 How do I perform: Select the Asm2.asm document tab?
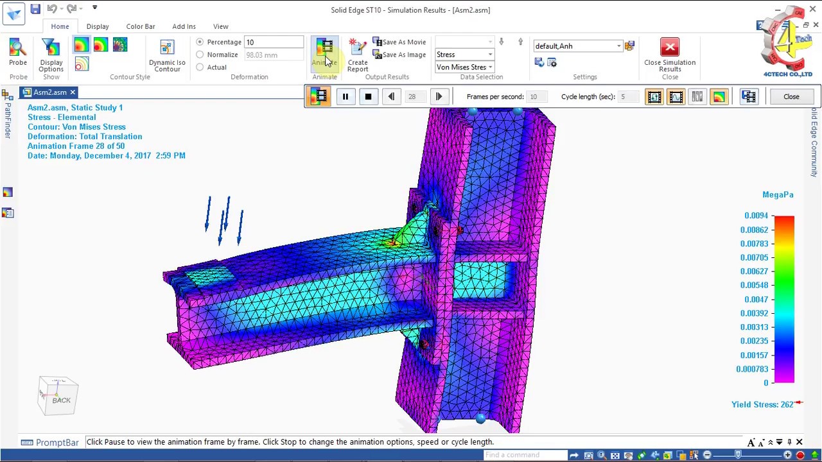[49, 92]
